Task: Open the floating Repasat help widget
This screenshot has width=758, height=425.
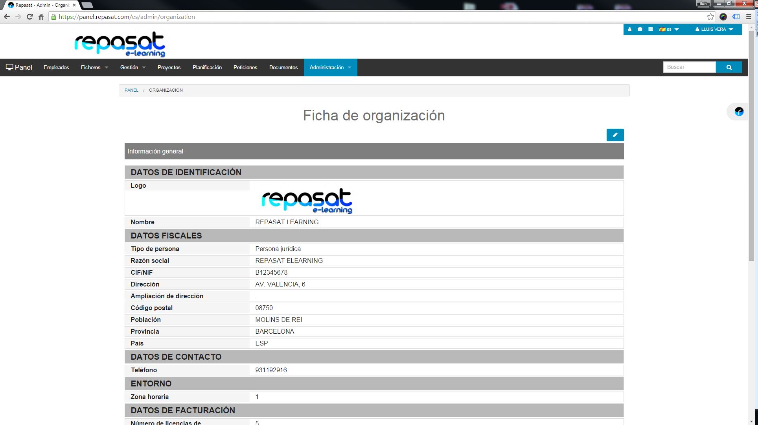Action: [739, 112]
